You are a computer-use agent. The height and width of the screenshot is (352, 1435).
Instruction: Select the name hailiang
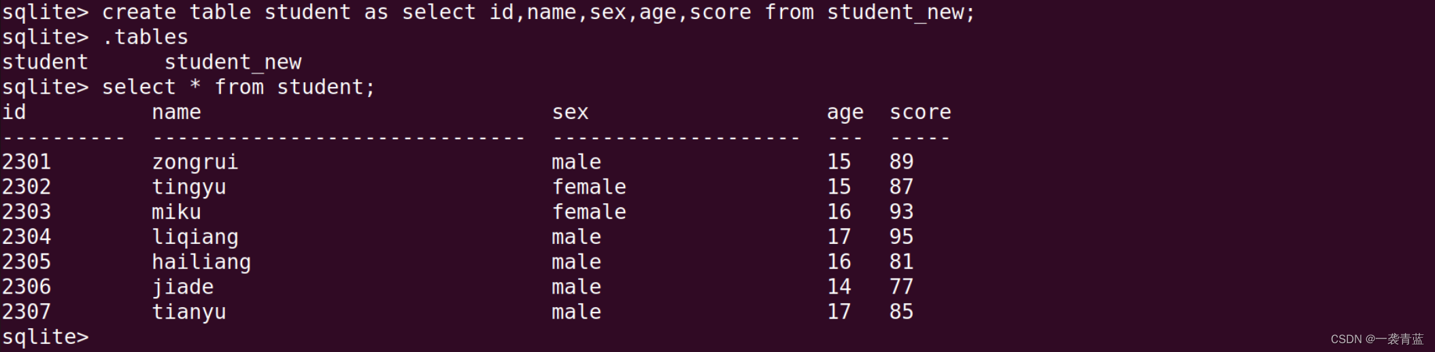(201, 262)
